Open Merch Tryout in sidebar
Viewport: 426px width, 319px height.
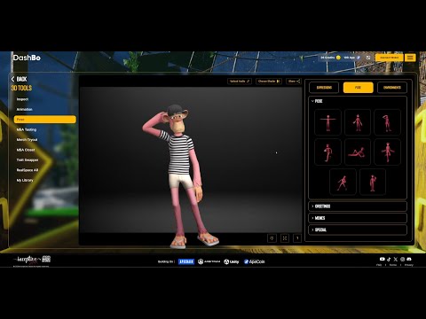click(27, 140)
